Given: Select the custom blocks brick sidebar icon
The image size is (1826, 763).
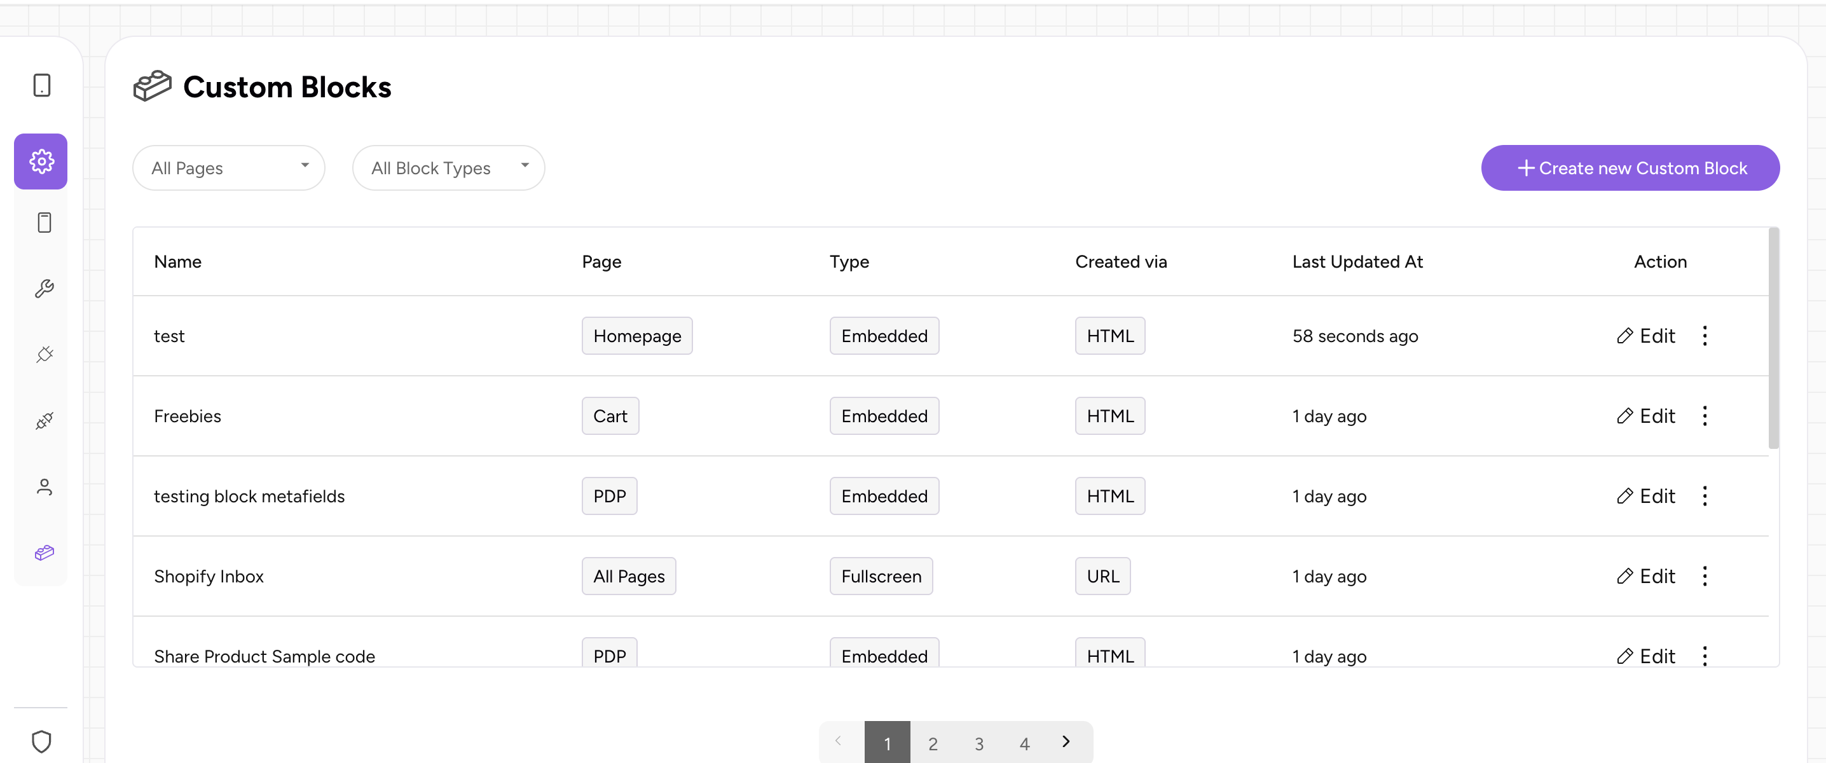Looking at the screenshot, I should (44, 553).
